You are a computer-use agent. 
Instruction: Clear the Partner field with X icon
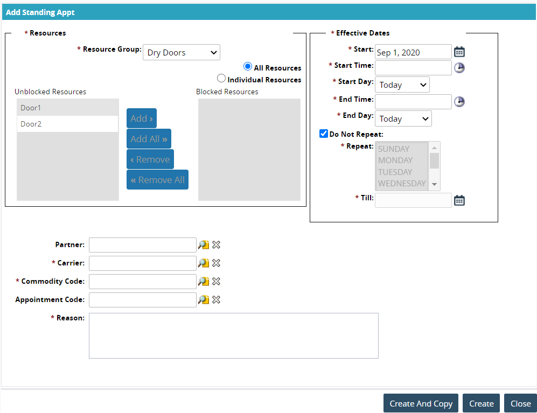(216, 245)
